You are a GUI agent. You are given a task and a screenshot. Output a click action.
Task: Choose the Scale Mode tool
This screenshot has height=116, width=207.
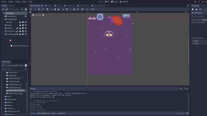point(43,9)
